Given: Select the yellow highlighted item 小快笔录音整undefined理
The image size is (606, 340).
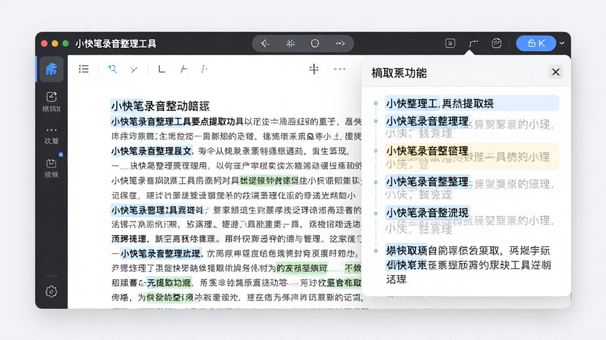Looking at the screenshot, I should point(472,156).
